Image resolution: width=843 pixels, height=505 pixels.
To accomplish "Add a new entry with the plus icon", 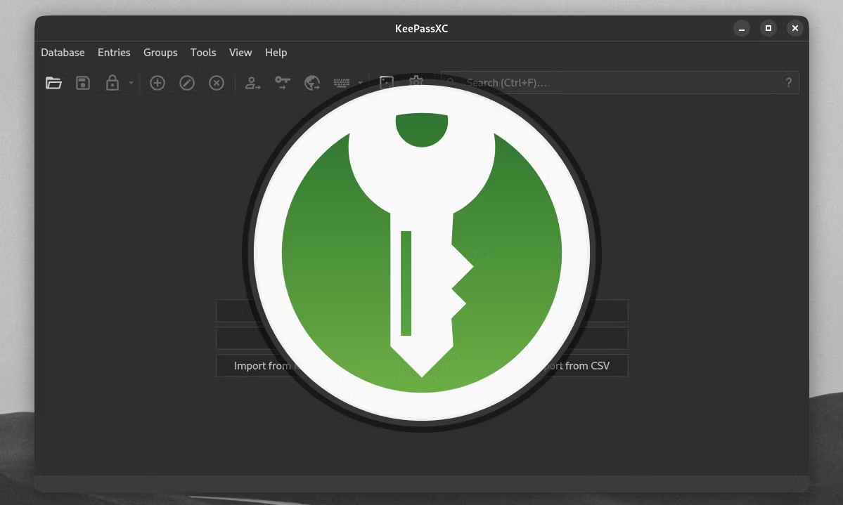I will tap(157, 83).
